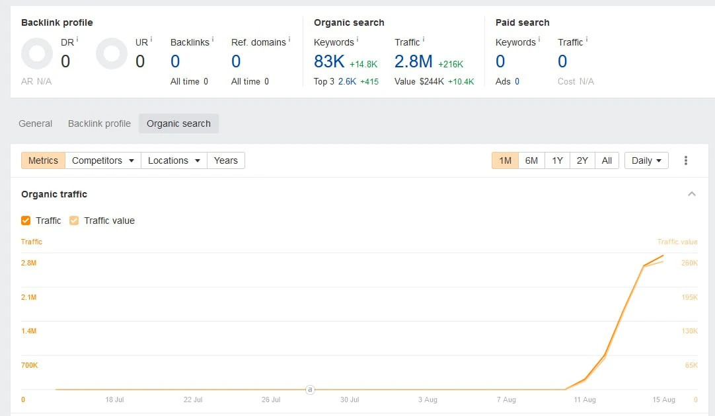Screen dimensions: 715x416
Task: Open the three-dot chart options menu
Action: click(x=685, y=160)
